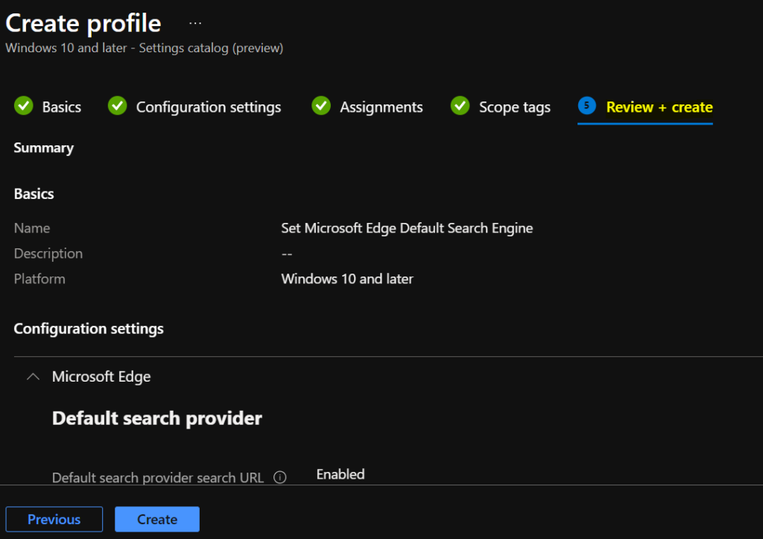
Task: Click the step 5 circle icon
Action: [587, 106]
